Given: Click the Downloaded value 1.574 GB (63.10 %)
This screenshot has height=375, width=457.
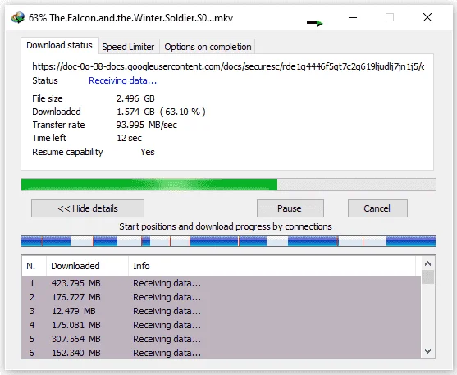Looking at the screenshot, I should tap(161, 112).
